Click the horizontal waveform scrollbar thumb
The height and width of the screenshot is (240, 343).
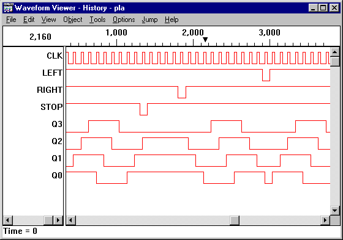[235, 220]
